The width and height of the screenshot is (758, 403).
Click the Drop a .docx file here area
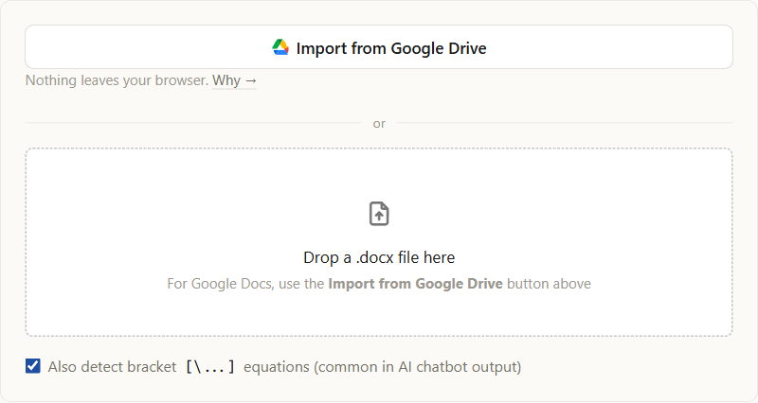[x=379, y=242]
